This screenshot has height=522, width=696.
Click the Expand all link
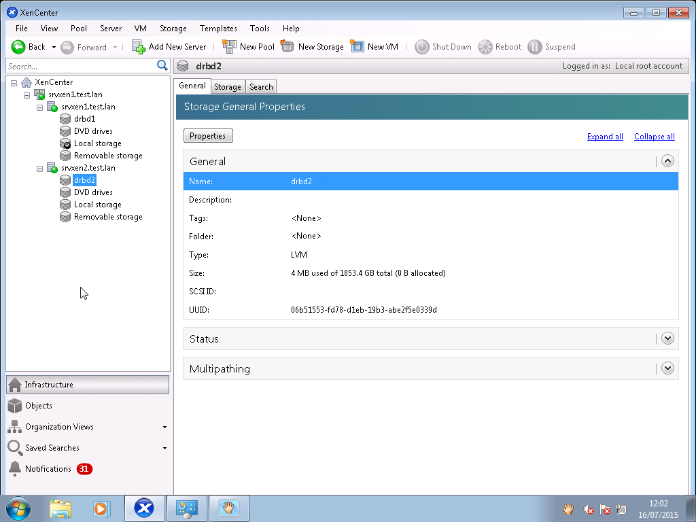(605, 137)
